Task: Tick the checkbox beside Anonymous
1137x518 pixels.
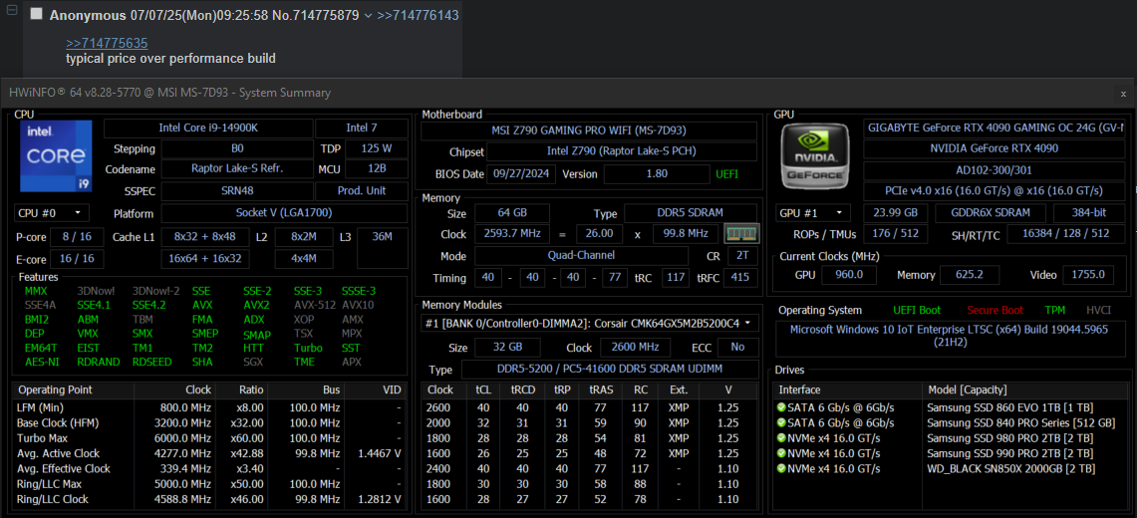Action: (36, 15)
